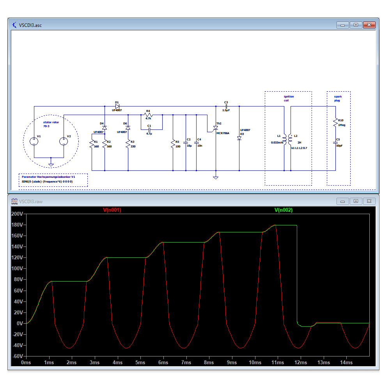Click the 'ignition coil' label
The image size is (390, 390).
click(x=289, y=99)
